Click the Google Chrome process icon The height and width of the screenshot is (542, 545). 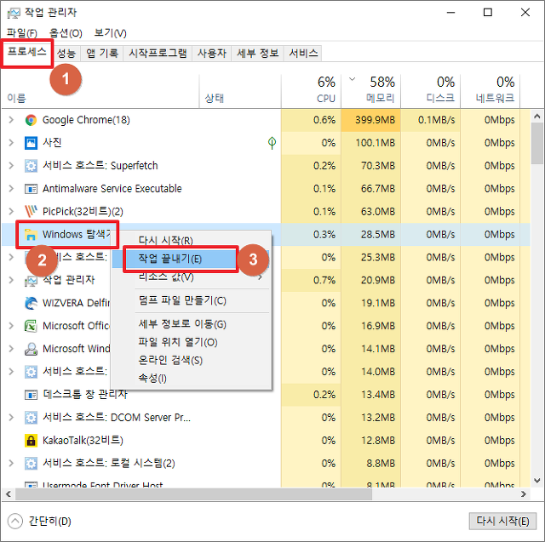(x=31, y=120)
